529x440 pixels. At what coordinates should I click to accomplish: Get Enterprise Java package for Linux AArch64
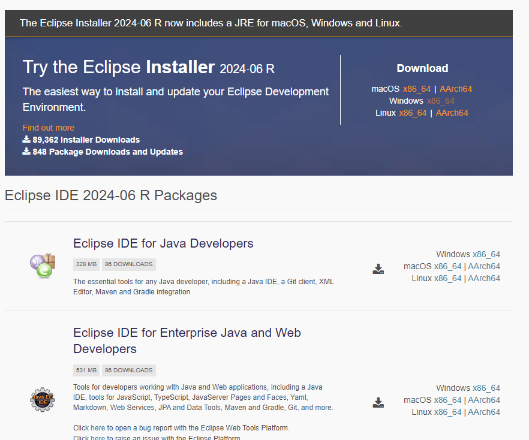(x=484, y=412)
